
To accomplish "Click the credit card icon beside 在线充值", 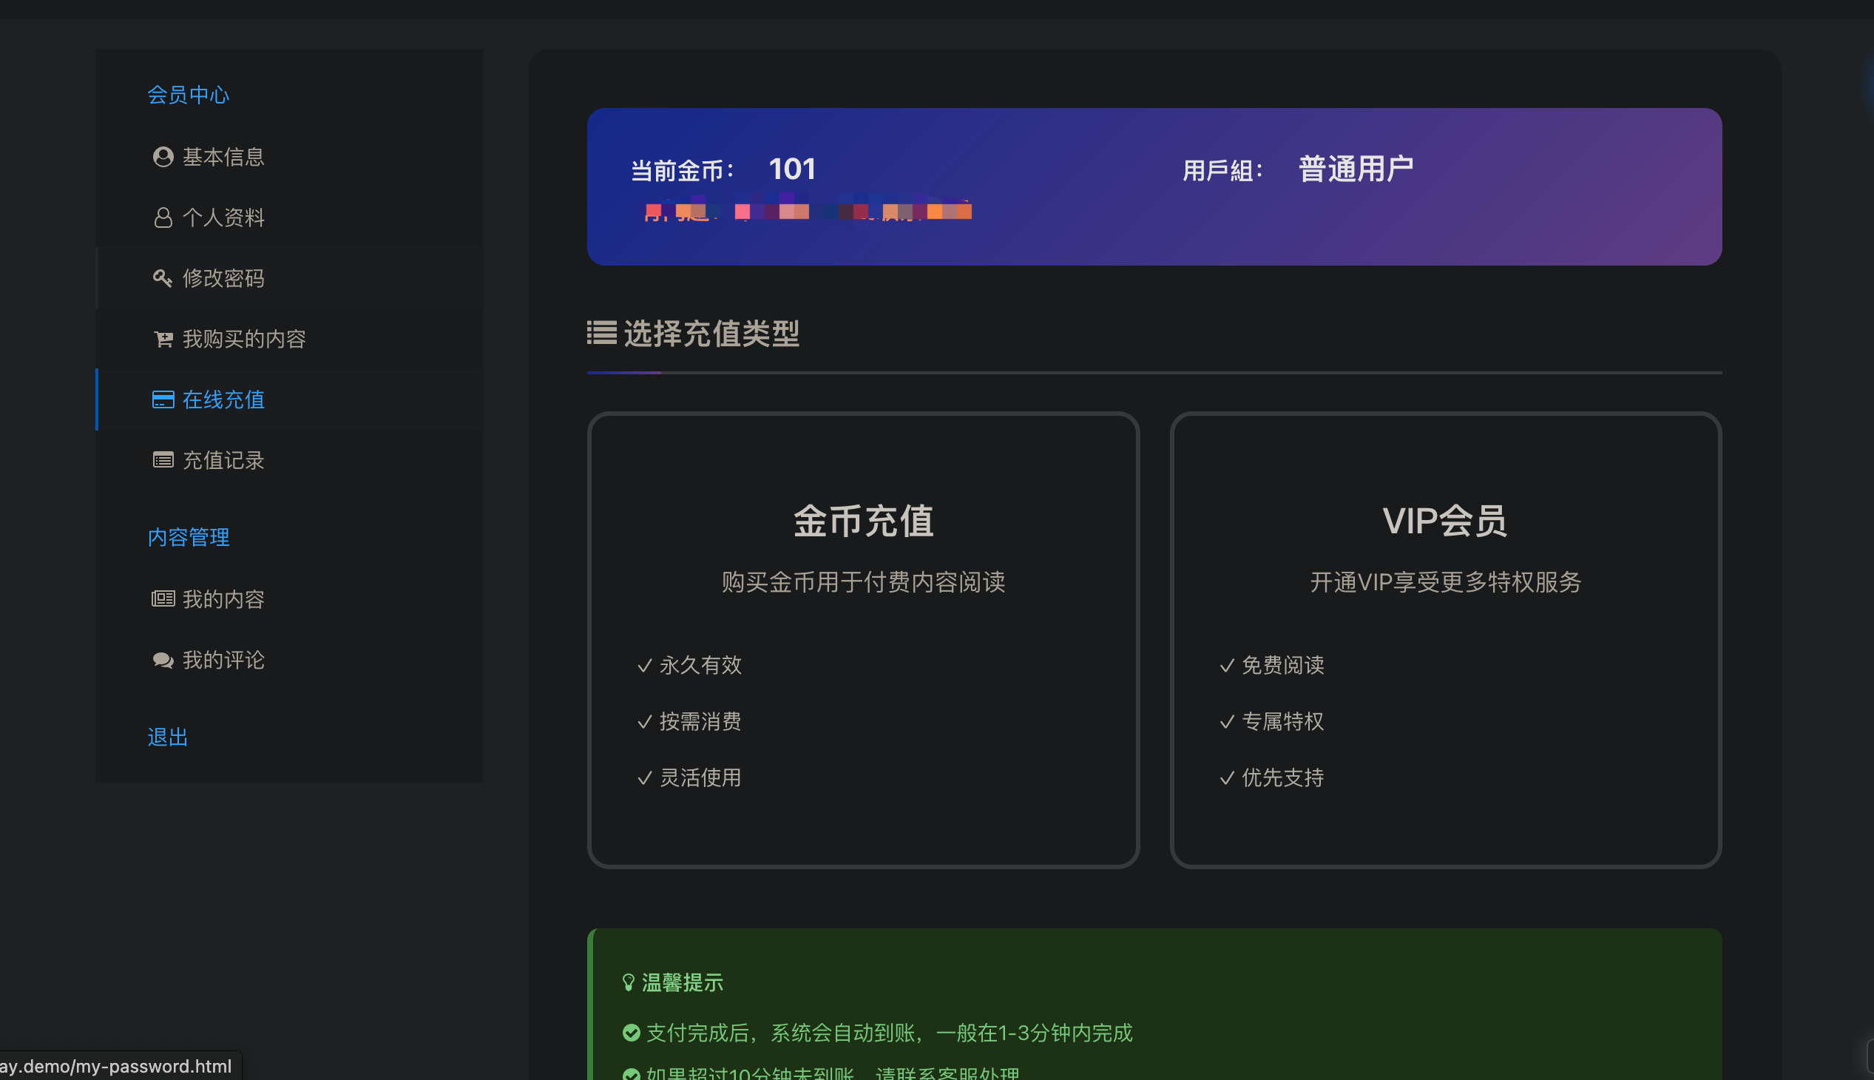I will 163,399.
